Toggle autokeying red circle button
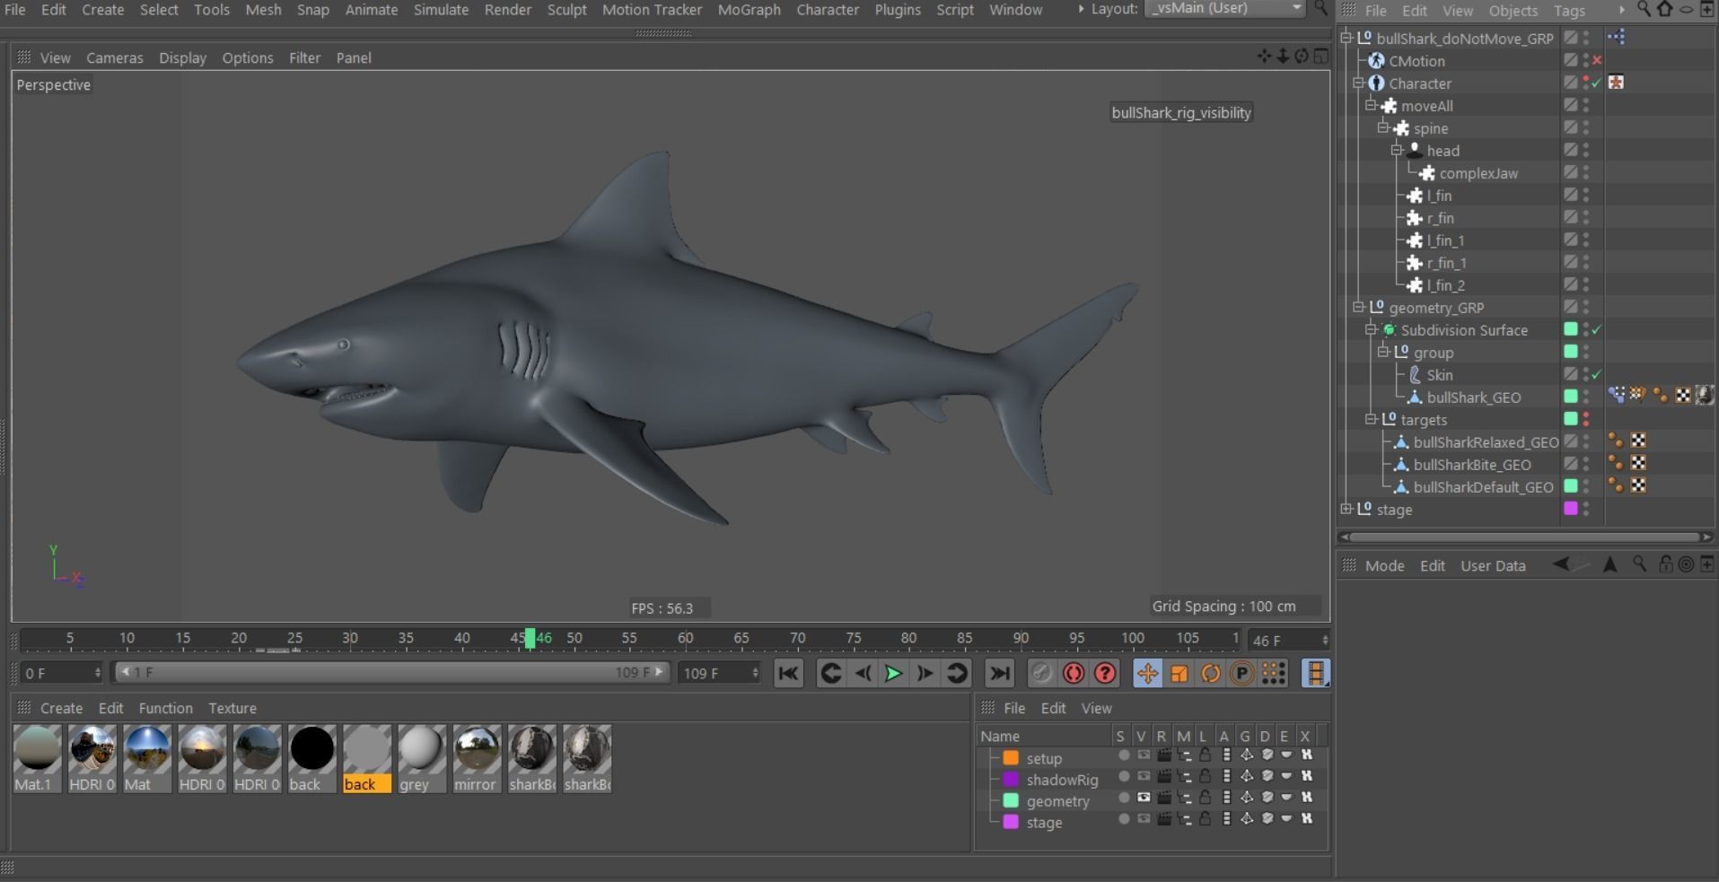 1074,673
